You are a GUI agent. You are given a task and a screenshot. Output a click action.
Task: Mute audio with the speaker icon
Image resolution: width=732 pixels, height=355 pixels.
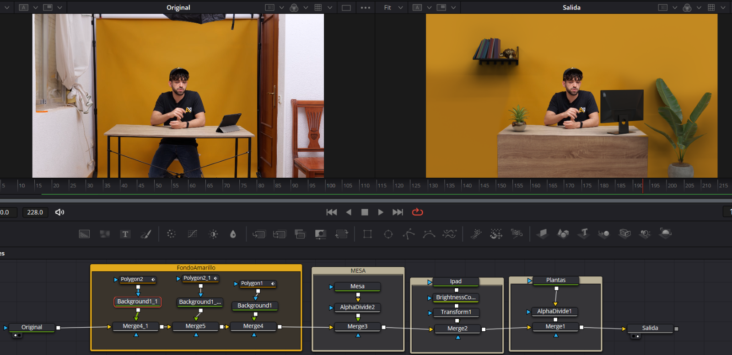click(59, 212)
